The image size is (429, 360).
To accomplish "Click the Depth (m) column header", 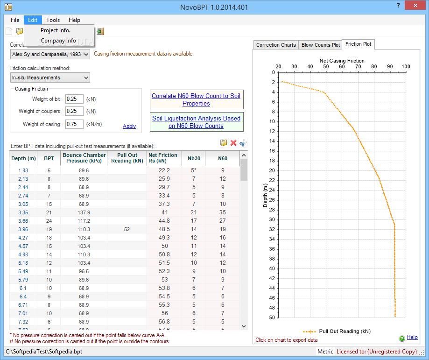I will coord(23,158).
